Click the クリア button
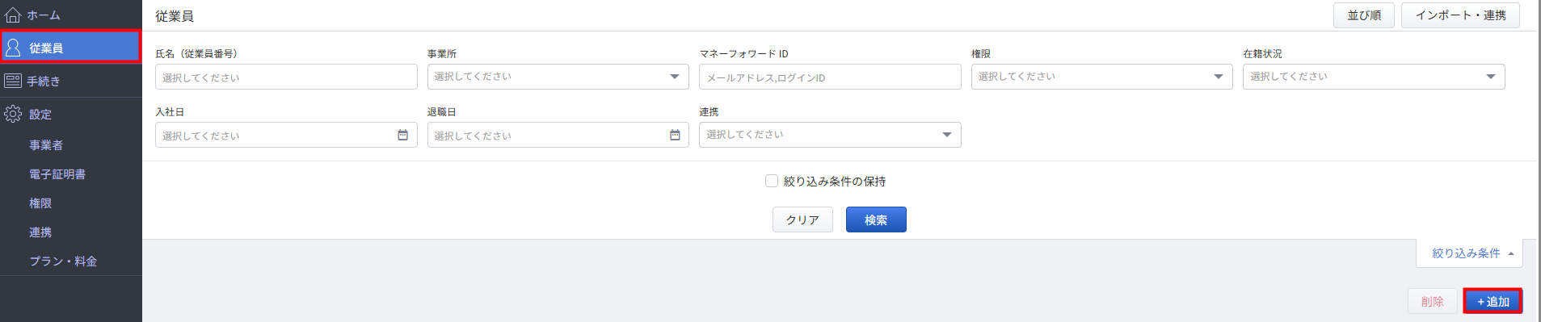1541x322 pixels. tap(802, 220)
